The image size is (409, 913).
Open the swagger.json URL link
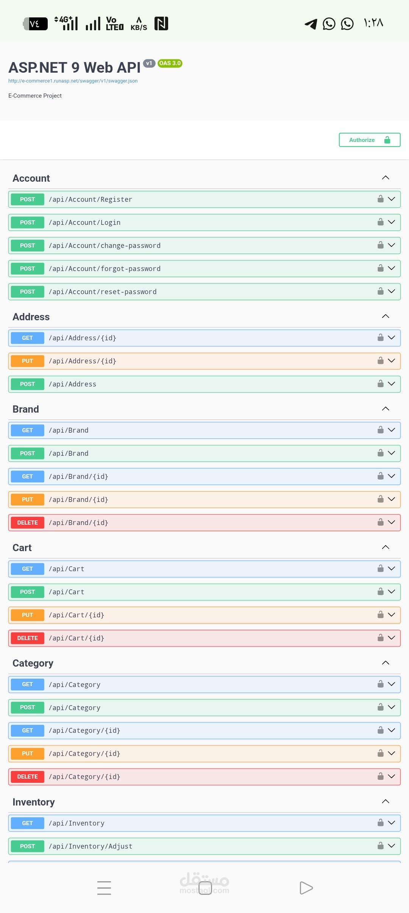point(73,81)
